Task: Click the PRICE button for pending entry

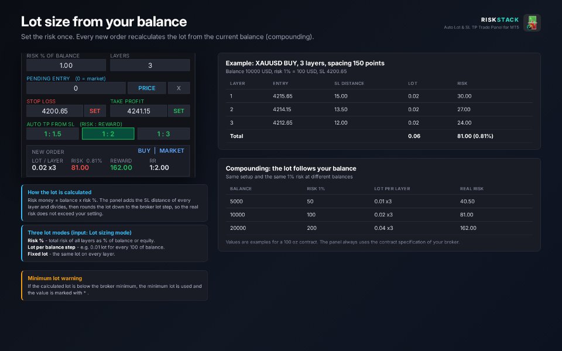Action: [x=147, y=88]
